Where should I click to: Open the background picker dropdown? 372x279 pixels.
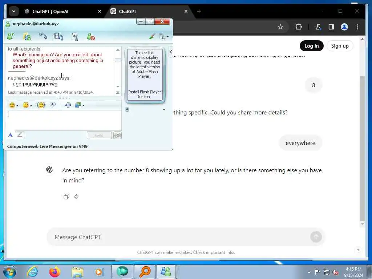click(x=80, y=105)
